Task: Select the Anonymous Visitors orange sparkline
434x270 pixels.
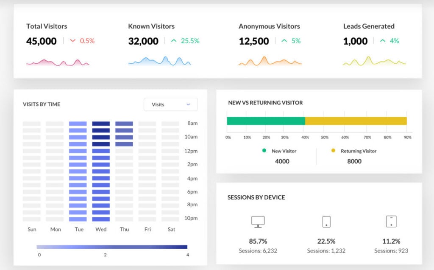Action: pyautogui.click(x=270, y=62)
